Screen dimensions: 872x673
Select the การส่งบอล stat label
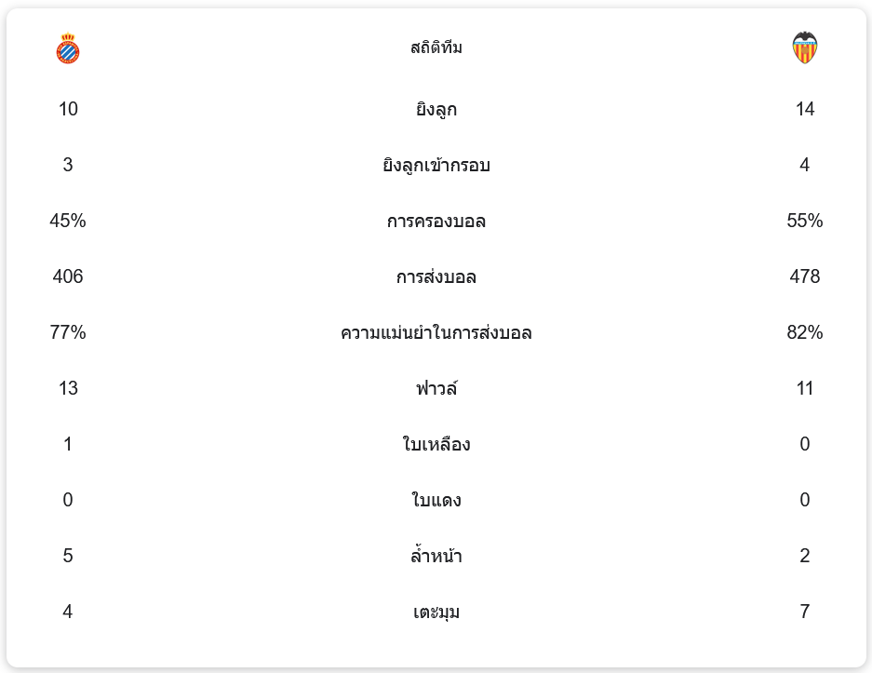click(436, 277)
